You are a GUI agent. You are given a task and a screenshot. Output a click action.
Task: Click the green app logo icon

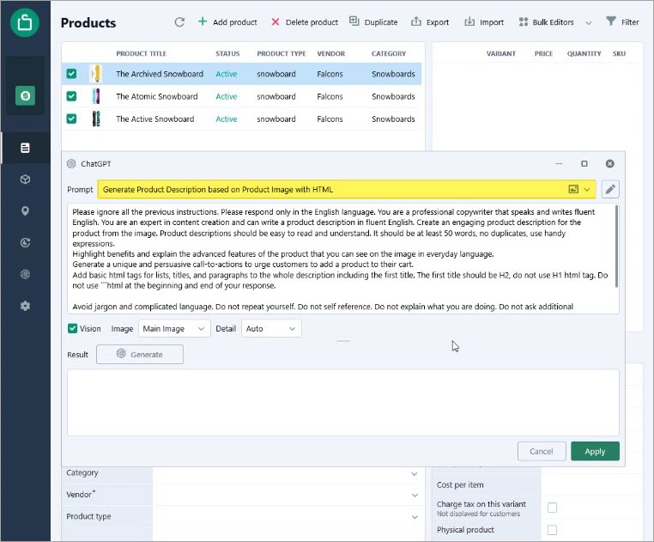pyautogui.click(x=25, y=22)
